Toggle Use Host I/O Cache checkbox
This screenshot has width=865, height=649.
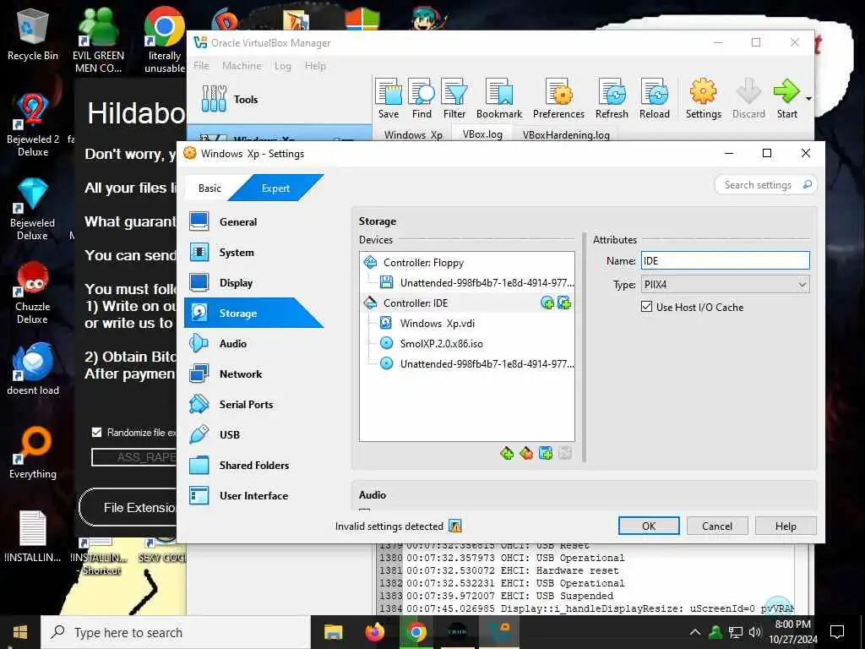pyautogui.click(x=646, y=307)
